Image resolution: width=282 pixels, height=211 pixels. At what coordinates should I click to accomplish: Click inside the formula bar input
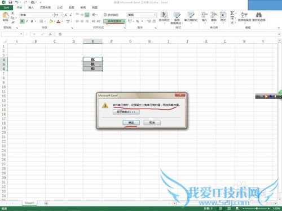(x=168, y=34)
